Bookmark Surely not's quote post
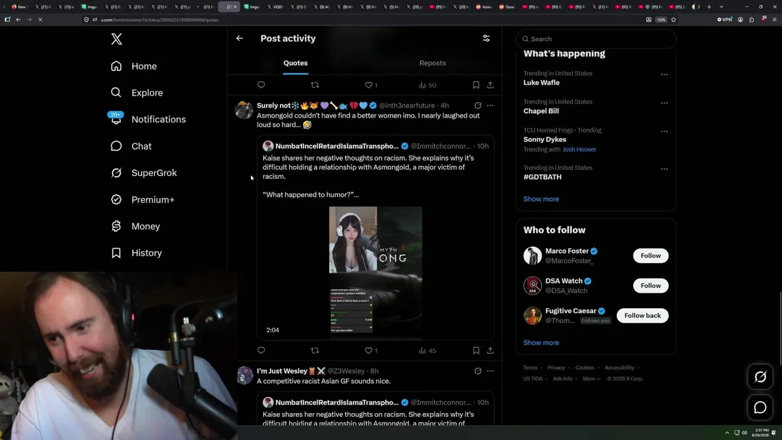This screenshot has height=440, width=782. tap(476, 350)
